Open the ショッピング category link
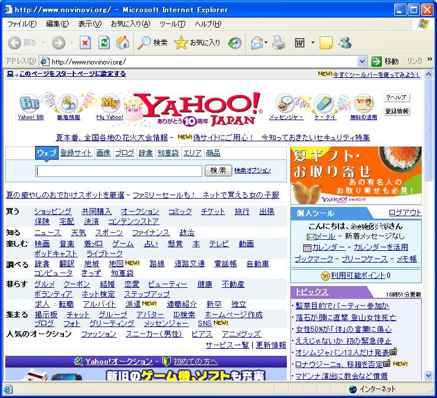437x398 pixels. coord(53,212)
